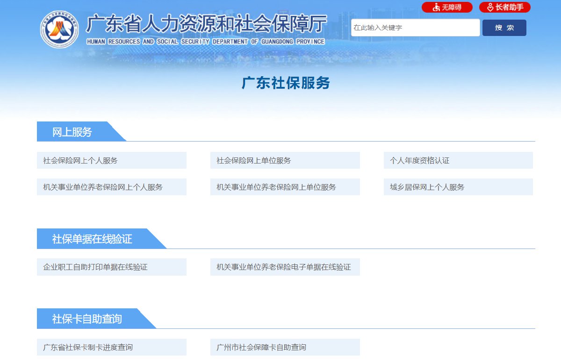
Task: Click the 广东省人力资源和社会保障厅 site title
Action: point(206,24)
